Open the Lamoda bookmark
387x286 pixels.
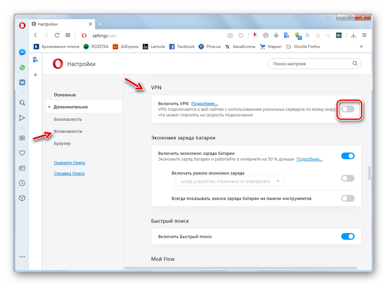[154, 46]
